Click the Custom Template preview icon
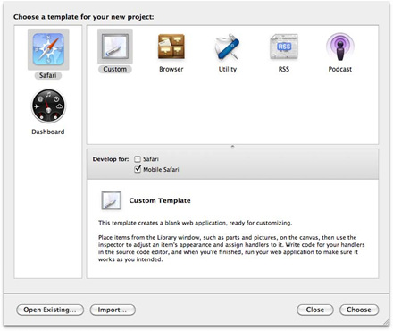Image resolution: width=393 pixels, height=331 pixels. click(111, 200)
